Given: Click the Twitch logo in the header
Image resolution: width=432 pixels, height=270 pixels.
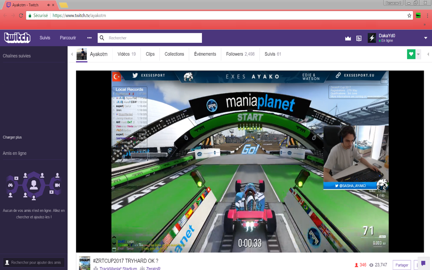Looking at the screenshot, I should (17, 38).
